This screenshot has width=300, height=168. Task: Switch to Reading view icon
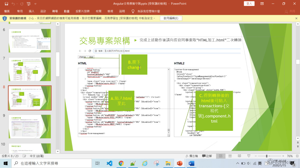pyautogui.click(x=239, y=156)
